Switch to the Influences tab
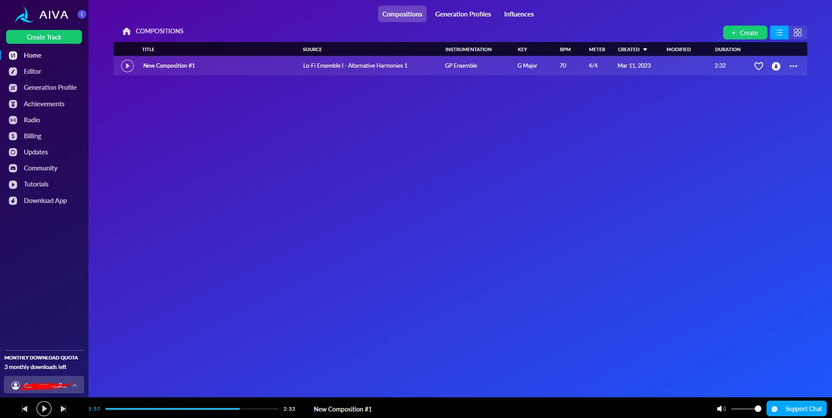The width and height of the screenshot is (832, 418). click(x=519, y=14)
